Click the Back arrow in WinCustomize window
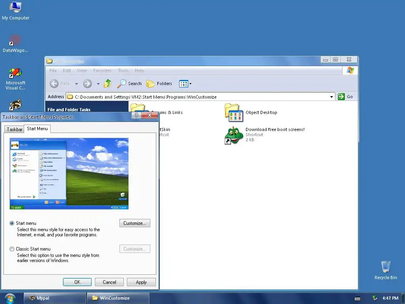This screenshot has height=304, width=405. click(54, 84)
